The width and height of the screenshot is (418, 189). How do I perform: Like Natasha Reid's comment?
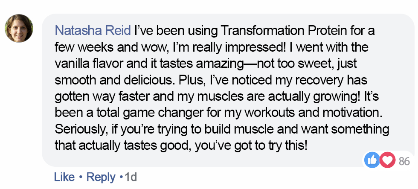64,177
